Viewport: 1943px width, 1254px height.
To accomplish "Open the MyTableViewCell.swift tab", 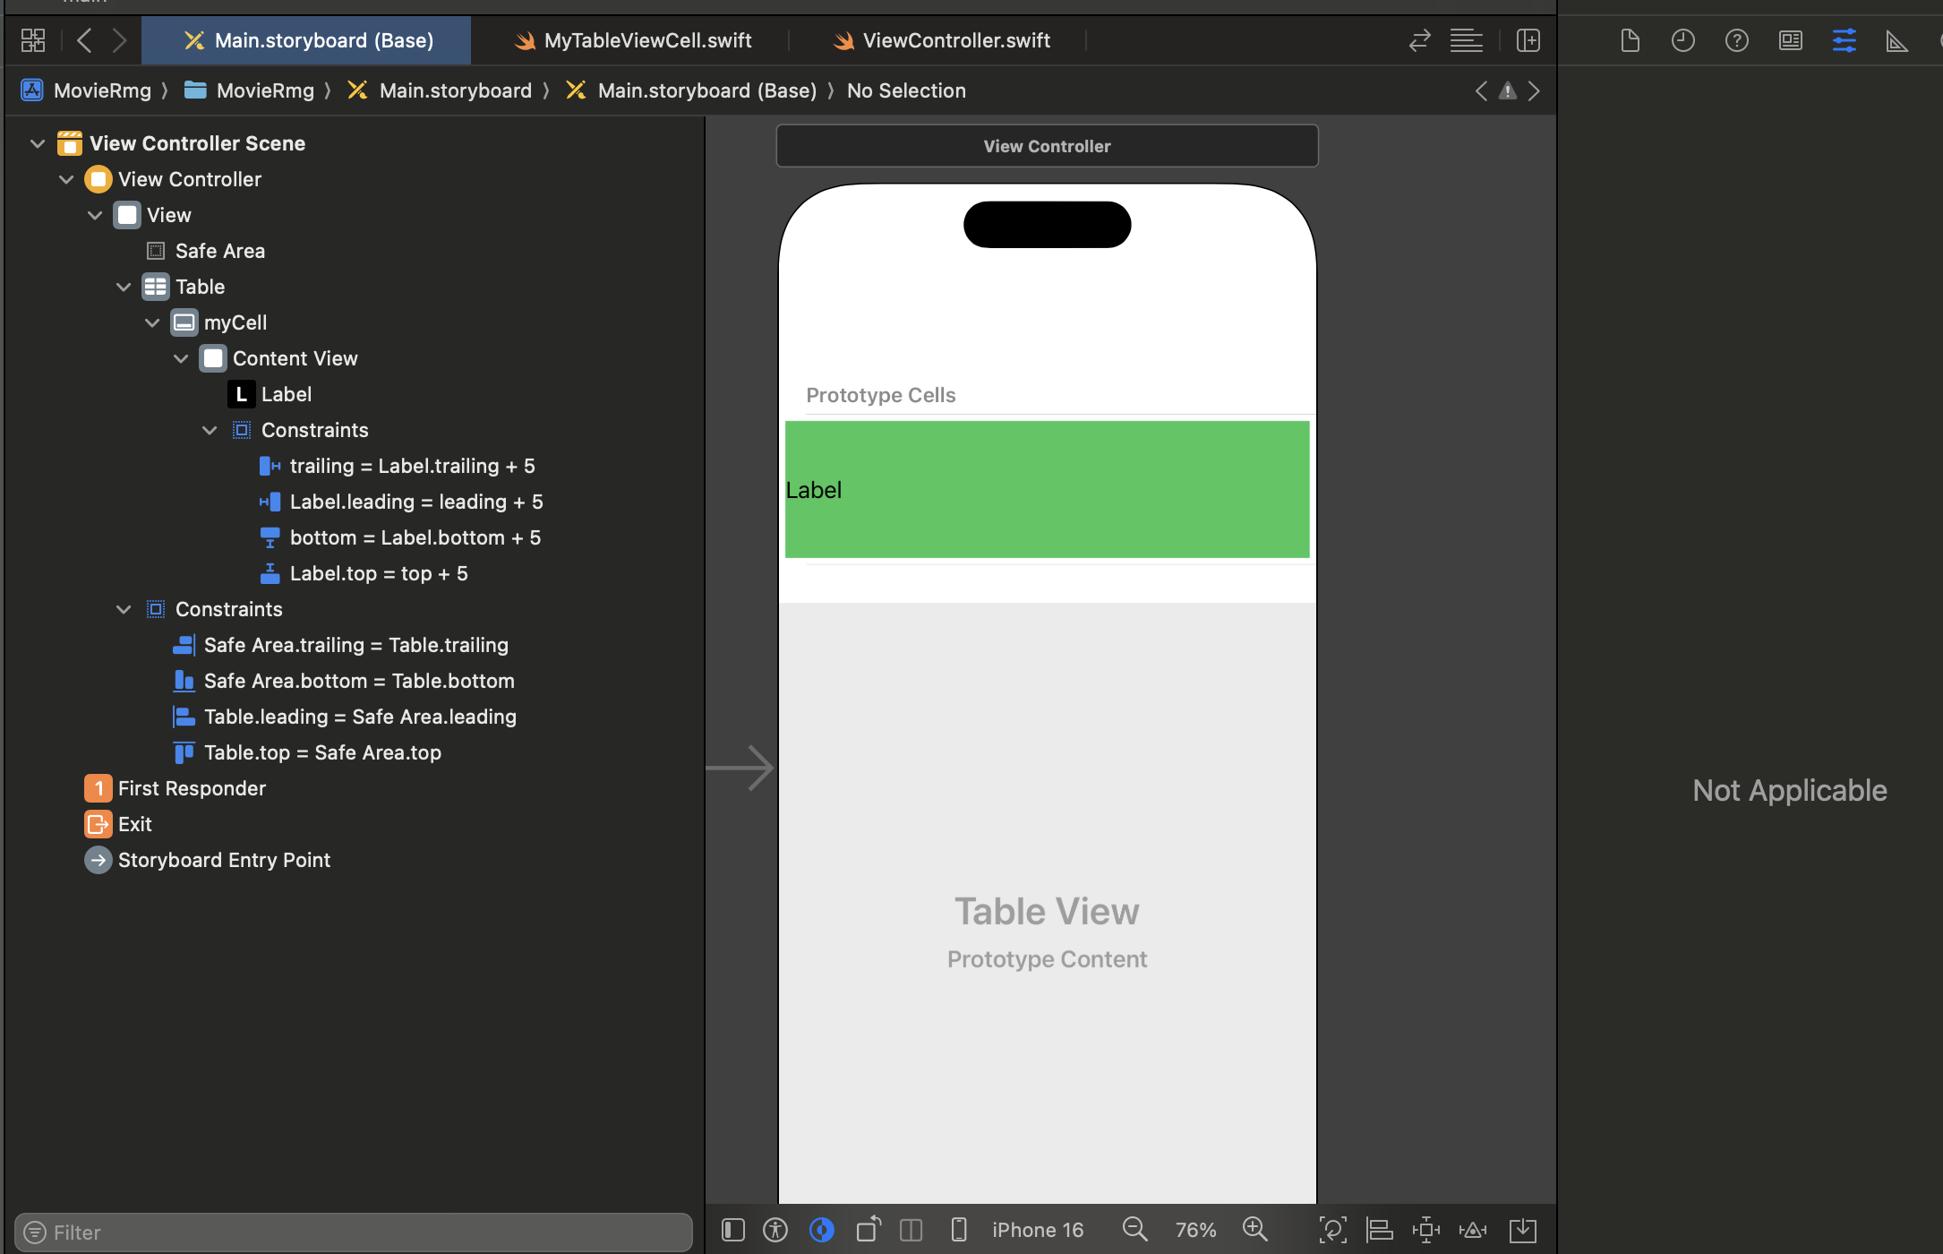I will pos(632,40).
